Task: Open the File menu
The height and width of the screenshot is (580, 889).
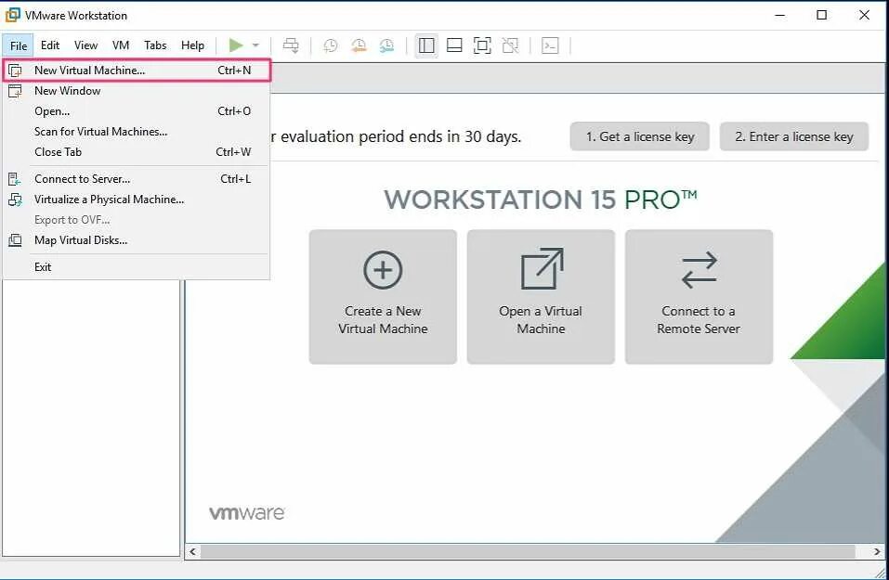Action: [19, 45]
